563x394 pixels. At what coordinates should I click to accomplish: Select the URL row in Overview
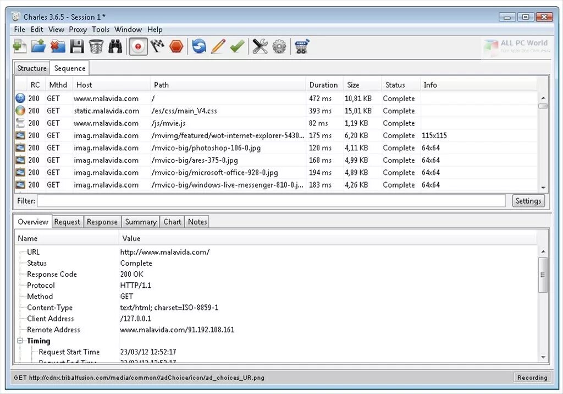pos(276,252)
